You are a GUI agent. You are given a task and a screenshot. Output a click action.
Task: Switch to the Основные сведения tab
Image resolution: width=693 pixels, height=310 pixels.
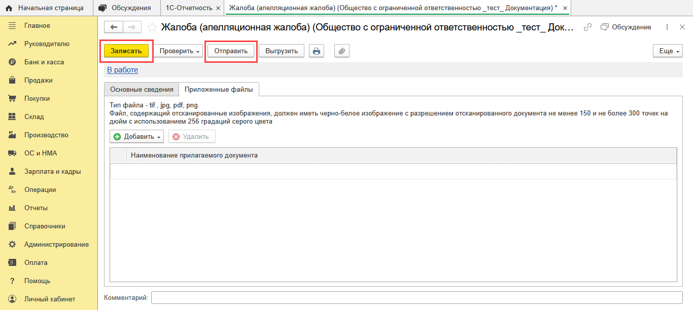(x=142, y=89)
